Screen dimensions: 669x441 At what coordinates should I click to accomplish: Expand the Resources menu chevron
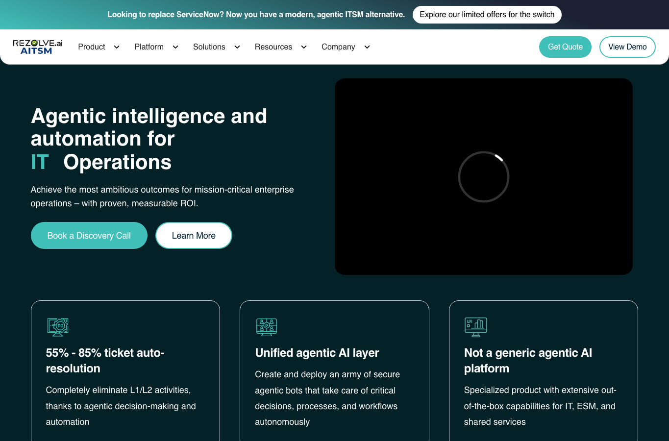(304, 47)
